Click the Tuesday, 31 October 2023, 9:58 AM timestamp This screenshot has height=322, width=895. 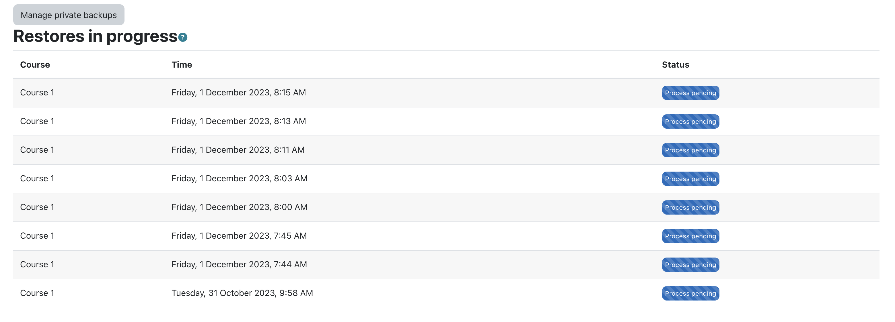click(x=242, y=293)
